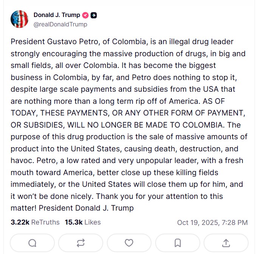Screen dimensions: 258x254
Task: Share the post using the upload arrow icon
Action: 226,243
